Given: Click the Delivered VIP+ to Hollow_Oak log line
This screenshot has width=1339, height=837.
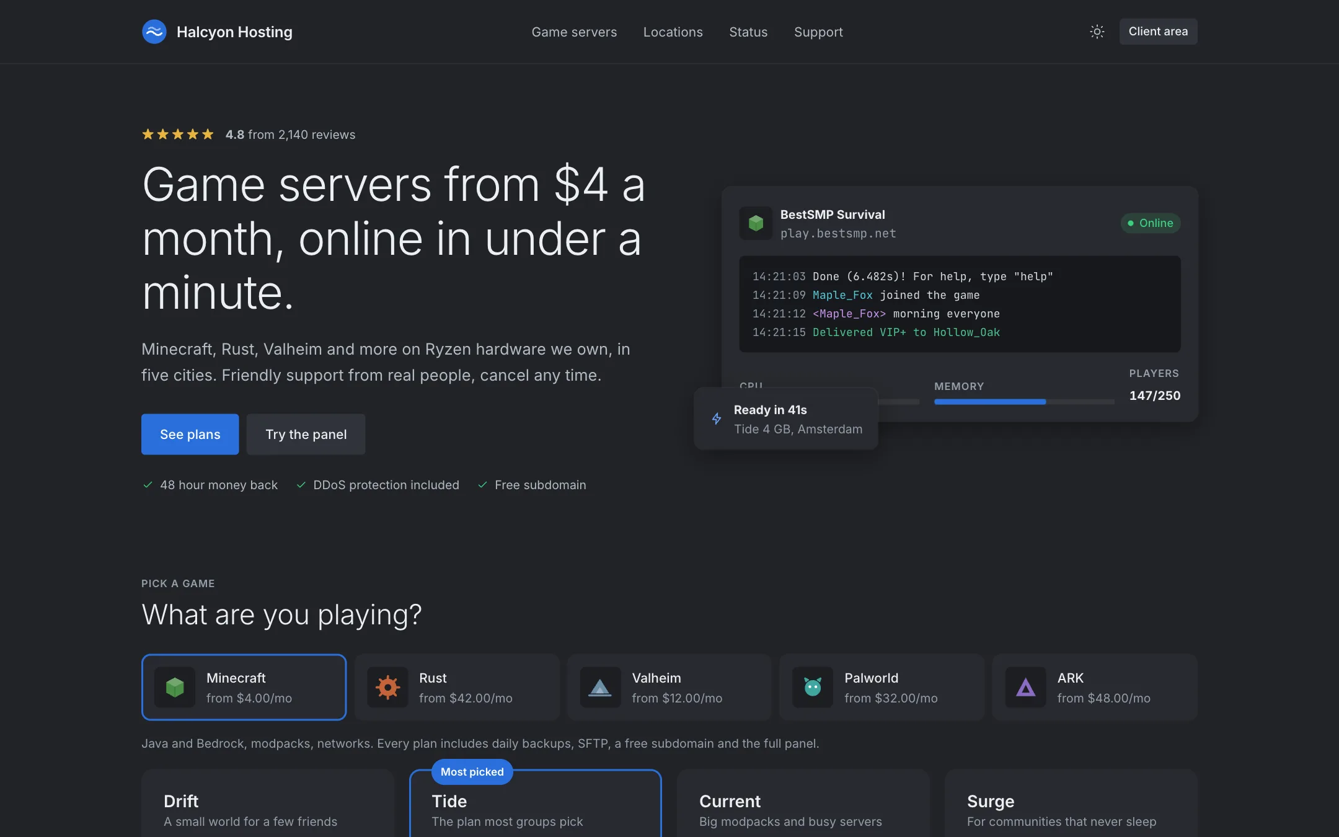Looking at the screenshot, I should click(876, 332).
